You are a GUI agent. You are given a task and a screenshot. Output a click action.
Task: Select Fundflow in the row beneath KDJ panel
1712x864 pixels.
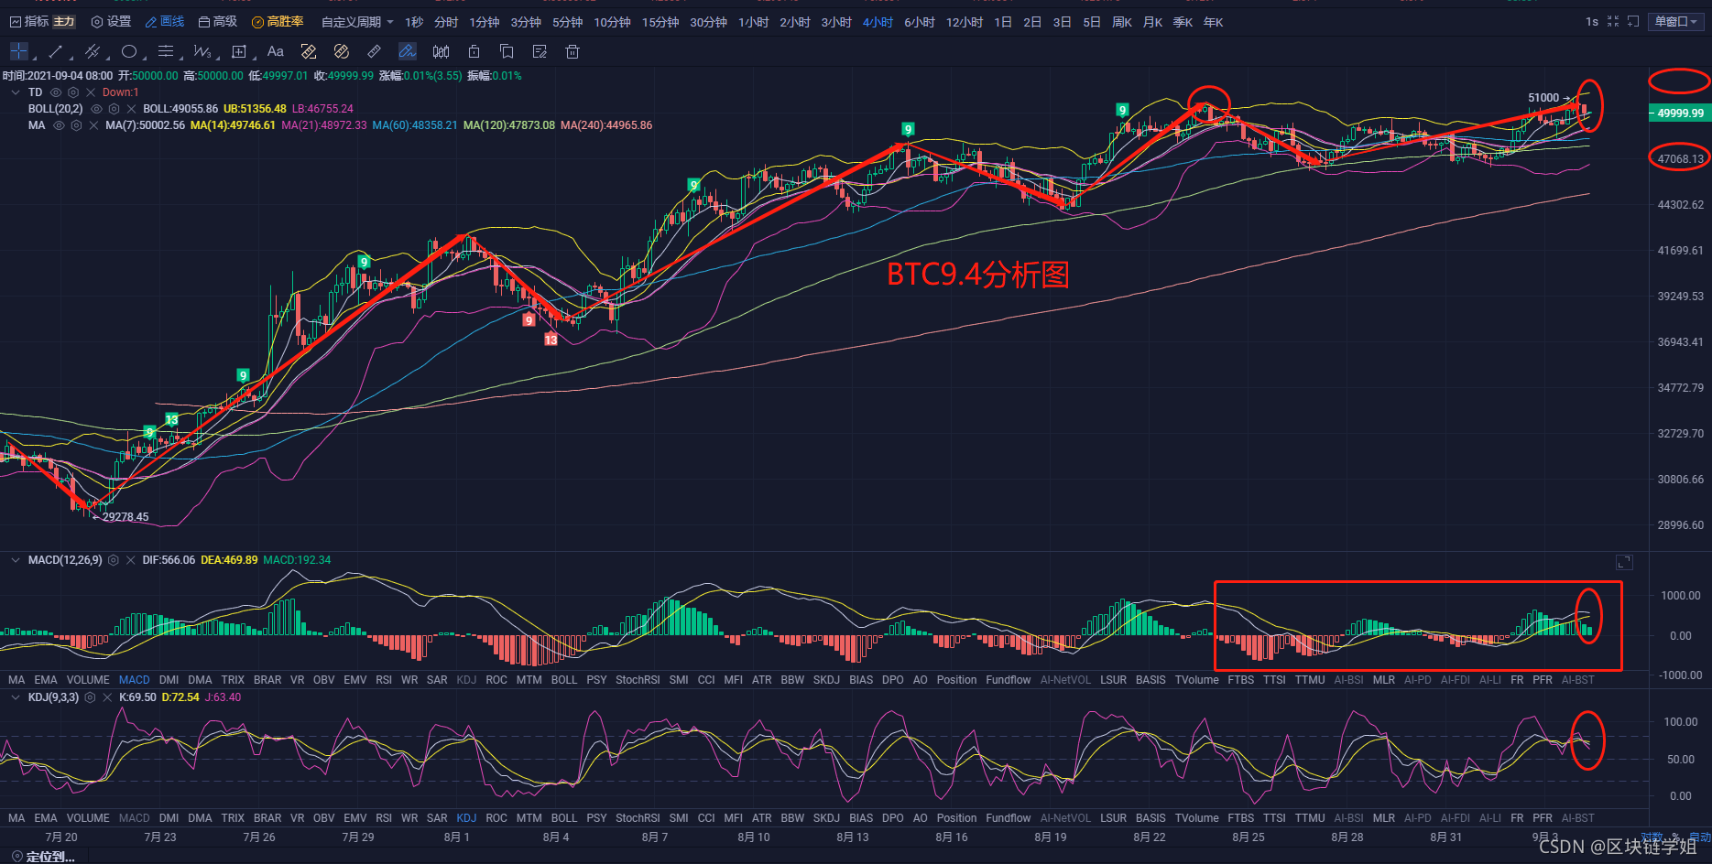coord(1009,818)
